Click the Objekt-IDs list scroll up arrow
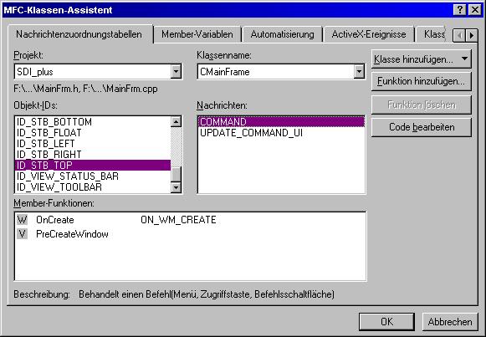The width and height of the screenshot is (486, 337). tap(176, 122)
